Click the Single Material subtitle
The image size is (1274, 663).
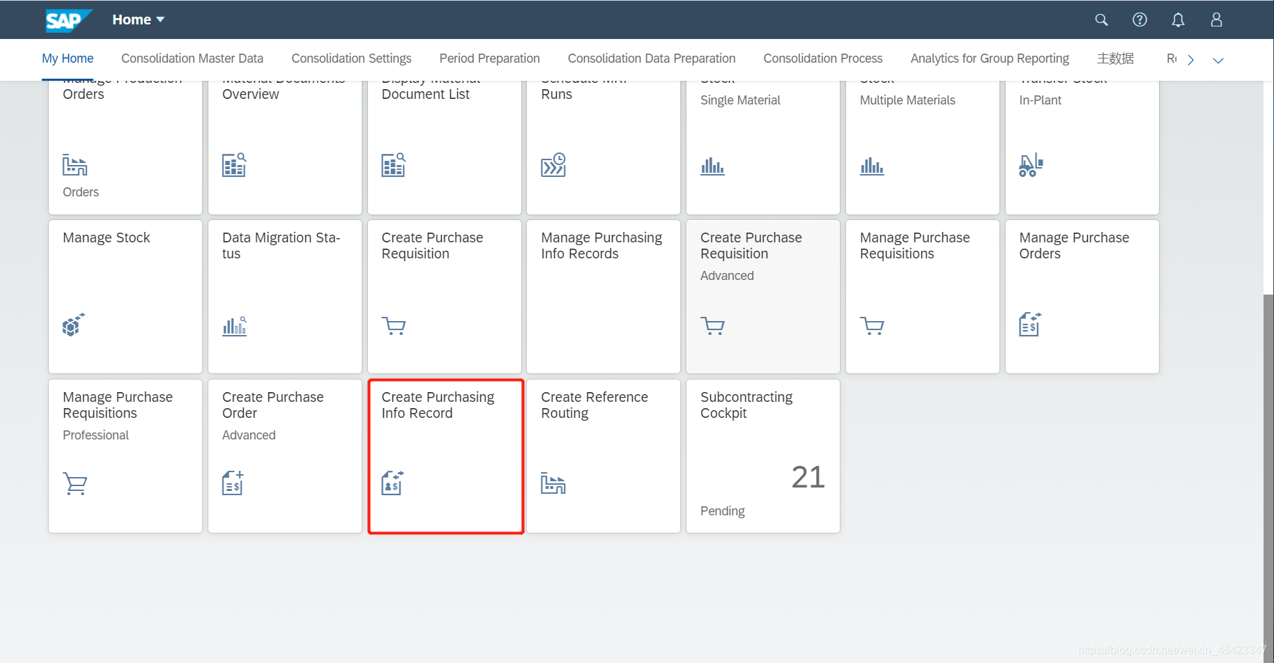[740, 100]
